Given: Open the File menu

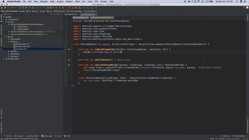Looking at the screenshot, I should 24,2.
